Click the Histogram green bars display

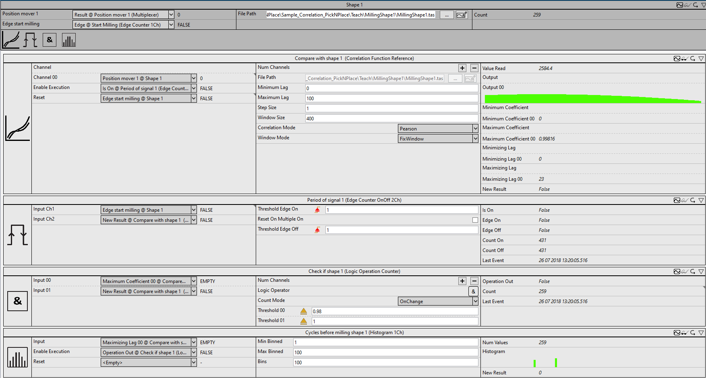click(546, 363)
